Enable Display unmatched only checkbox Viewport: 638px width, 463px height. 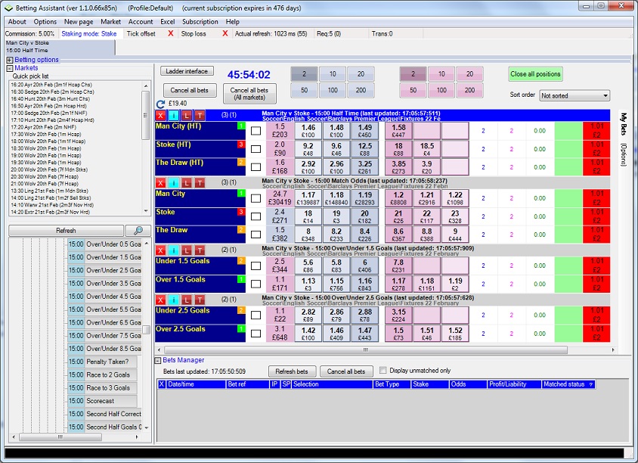tap(383, 370)
